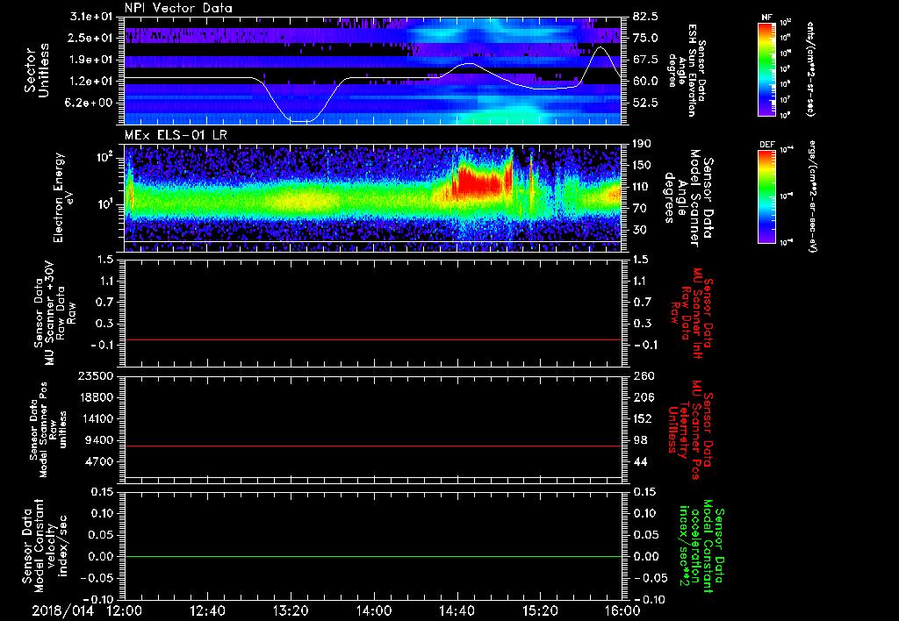This screenshot has width=899, height=621.
Task: Click the 14:00 time axis label
Action: coord(374,610)
